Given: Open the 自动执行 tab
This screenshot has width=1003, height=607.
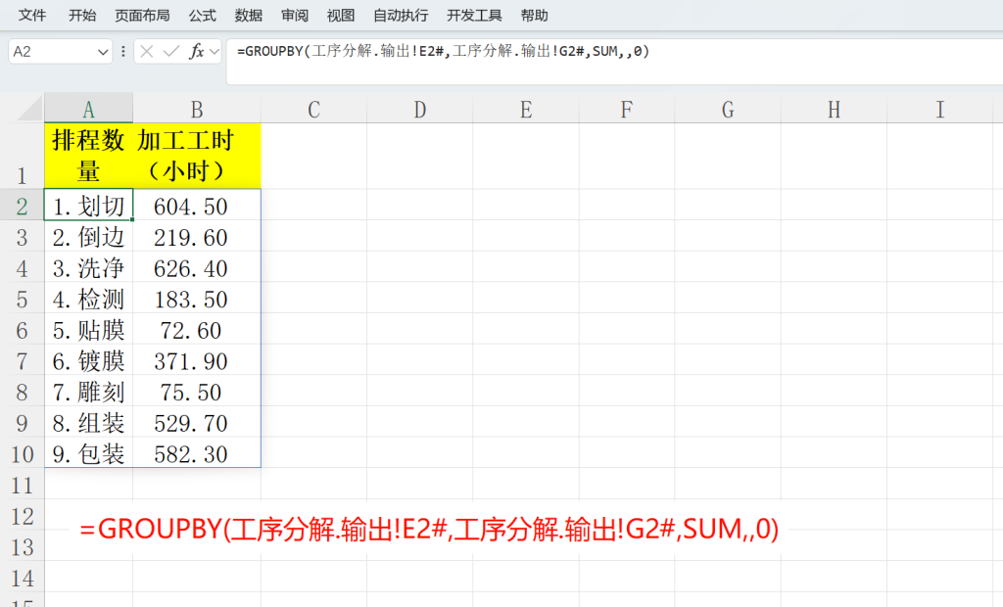Looking at the screenshot, I should point(401,16).
